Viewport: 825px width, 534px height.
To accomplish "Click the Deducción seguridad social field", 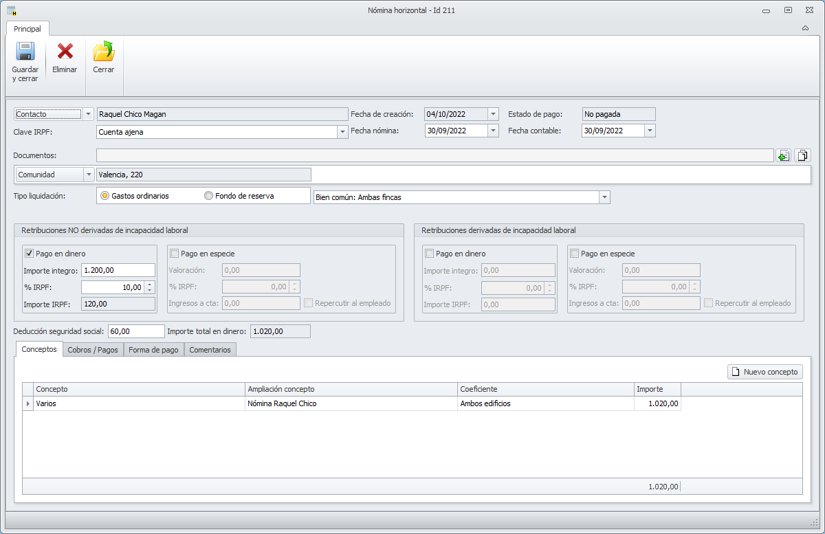I will pos(135,331).
